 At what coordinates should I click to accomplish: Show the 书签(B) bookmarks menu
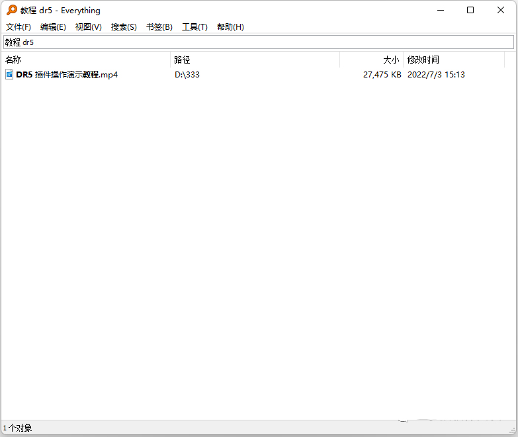[159, 27]
